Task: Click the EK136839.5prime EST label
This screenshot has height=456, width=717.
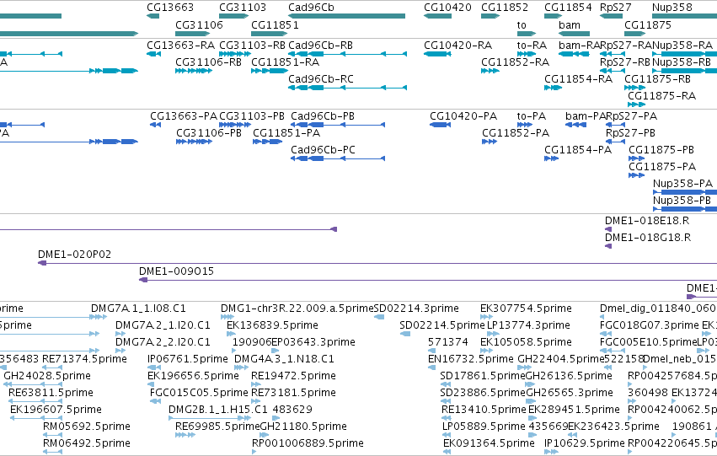Action: [x=272, y=325]
